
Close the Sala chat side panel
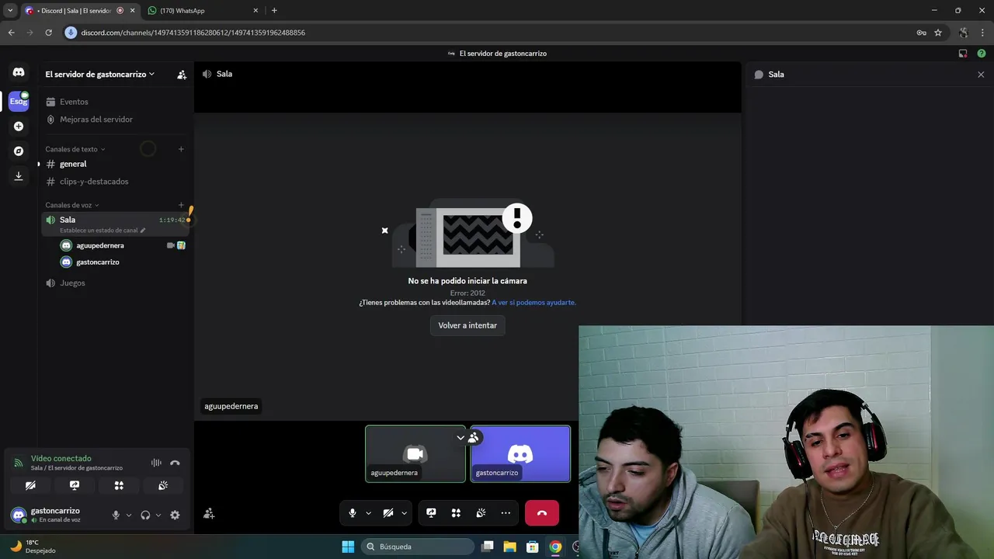coord(981,75)
